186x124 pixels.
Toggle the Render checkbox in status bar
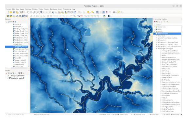(x=164, y=115)
